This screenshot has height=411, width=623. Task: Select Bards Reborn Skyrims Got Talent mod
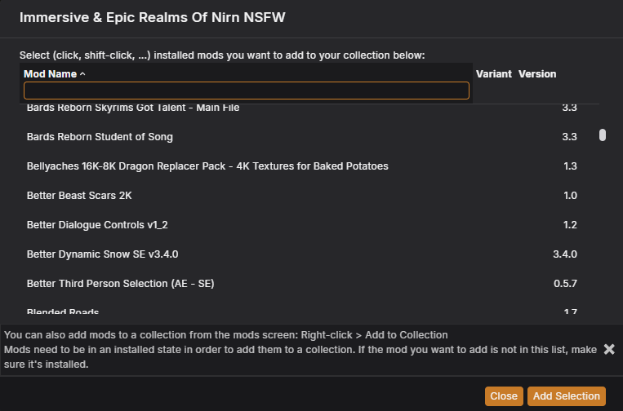click(x=133, y=108)
